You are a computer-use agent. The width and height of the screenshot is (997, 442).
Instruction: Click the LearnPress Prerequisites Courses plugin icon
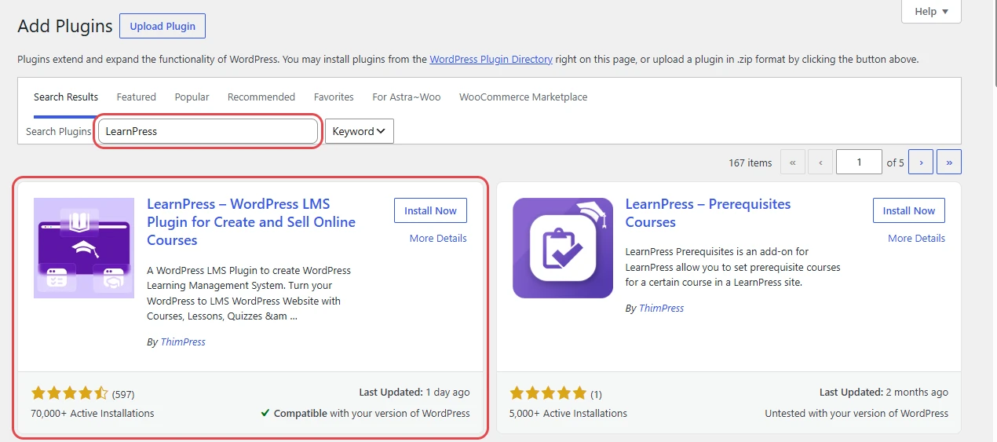coord(563,248)
